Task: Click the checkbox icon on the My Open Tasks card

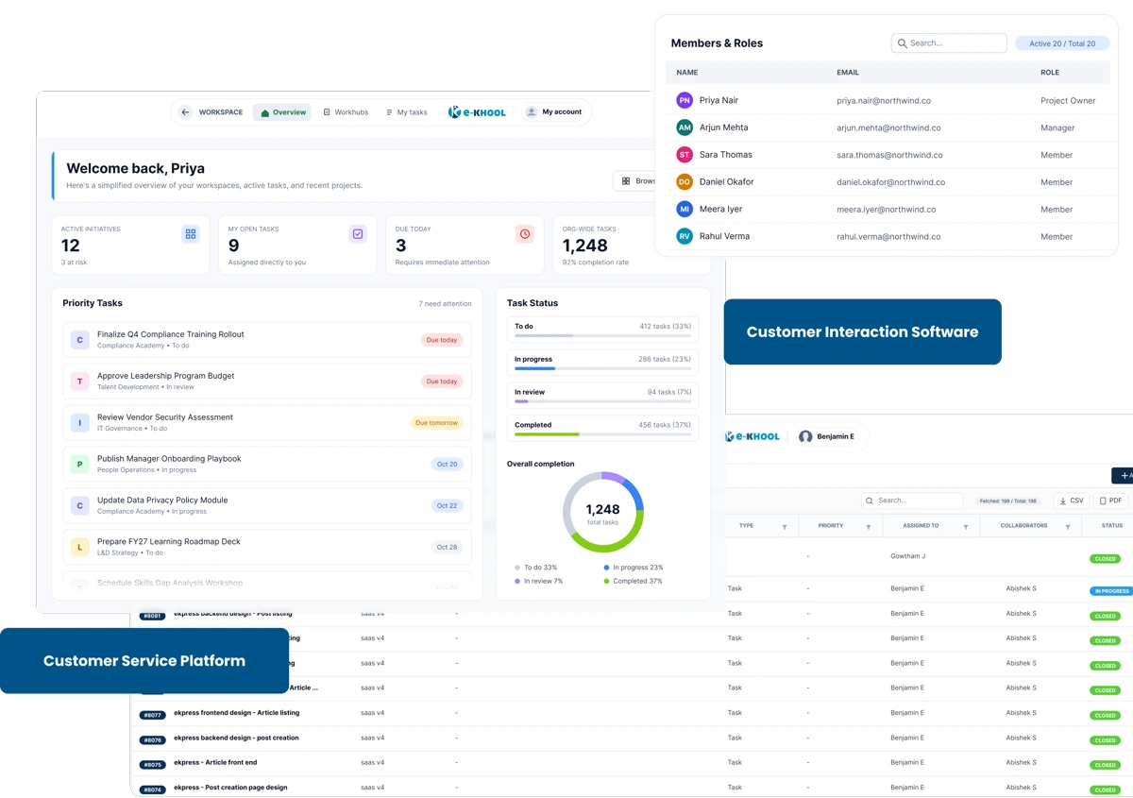Action: [358, 233]
